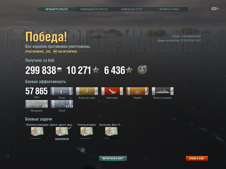The height and width of the screenshot is (169, 226).
Task: Click the silver credits coin icon
Action: (59, 70)
